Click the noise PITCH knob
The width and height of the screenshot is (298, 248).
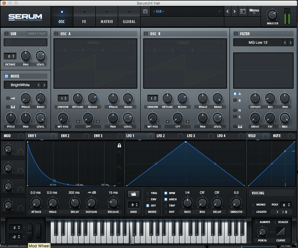[x=11, y=117]
